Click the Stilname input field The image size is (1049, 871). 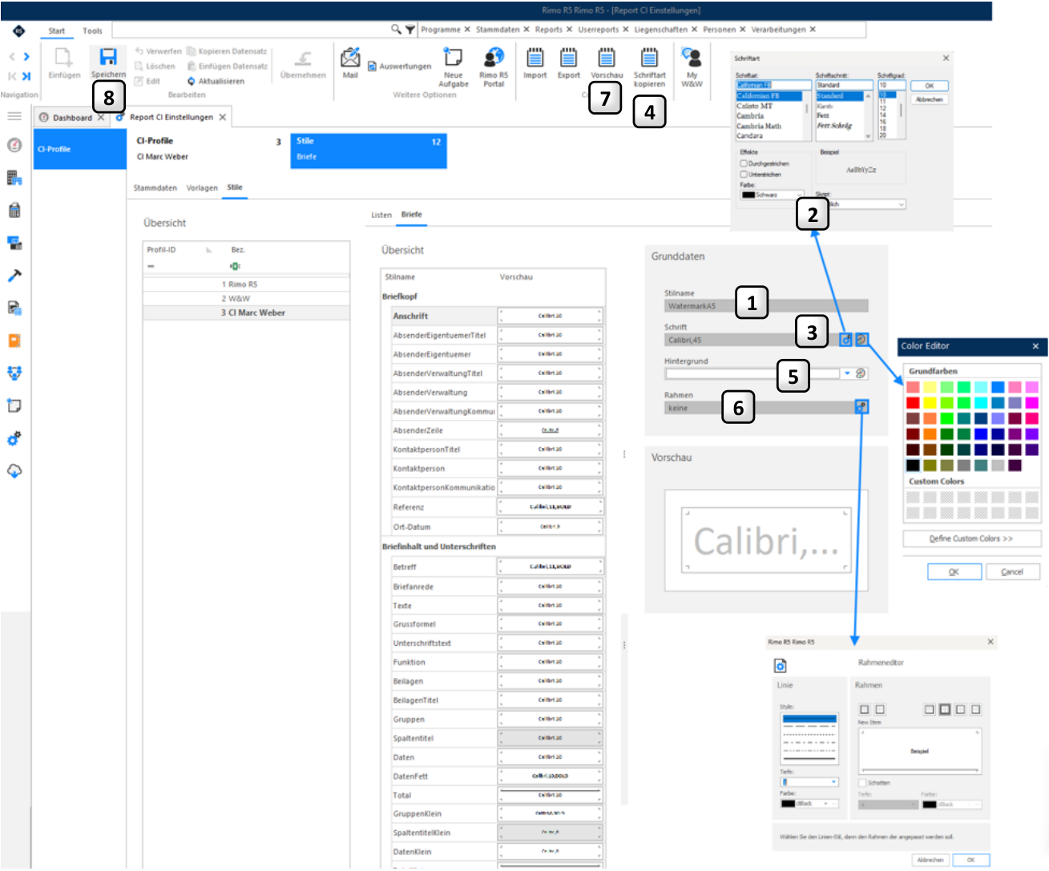pos(766,306)
